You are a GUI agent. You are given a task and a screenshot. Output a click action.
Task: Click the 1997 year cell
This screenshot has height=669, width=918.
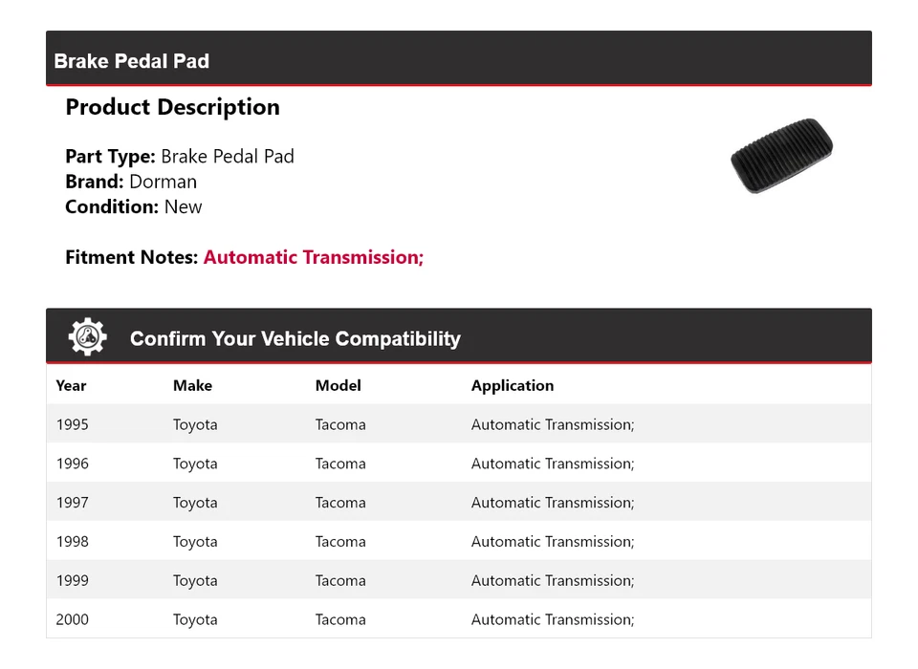[72, 503]
